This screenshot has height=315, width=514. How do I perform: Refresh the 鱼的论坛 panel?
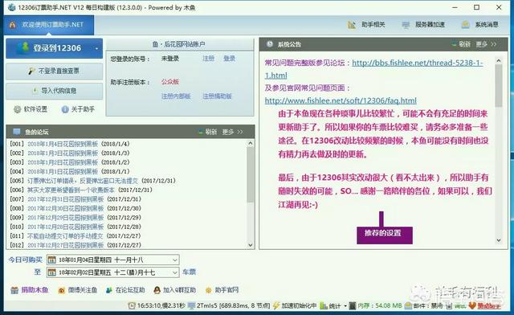[208, 132]
